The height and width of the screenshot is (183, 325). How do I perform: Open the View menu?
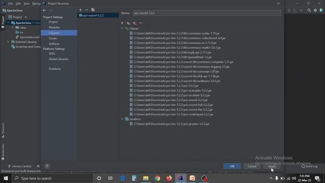point(26,4)
